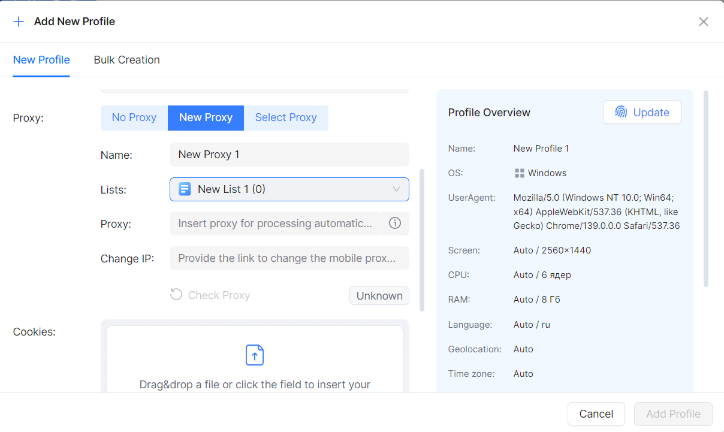This screenshot has width=724, height=432.
Task: Click the Add Profile button
Action: [x=673, y=414]
